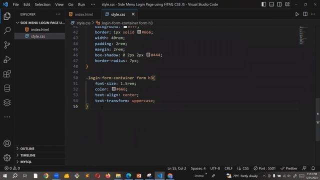Image resolution: width=320 pixels, height=180 pixels.
Task: Expand the Outline section
Action: (x=40, y=148)
